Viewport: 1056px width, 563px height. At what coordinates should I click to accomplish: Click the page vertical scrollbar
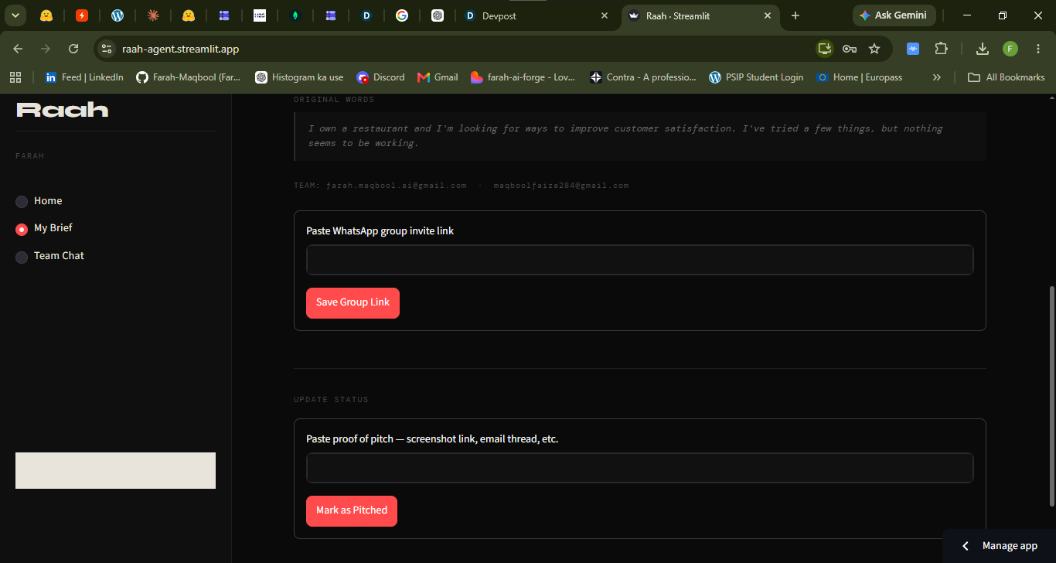[1051, 396]
